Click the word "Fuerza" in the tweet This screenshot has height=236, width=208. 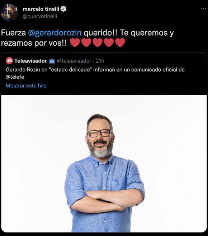click(x=13, y=33)
